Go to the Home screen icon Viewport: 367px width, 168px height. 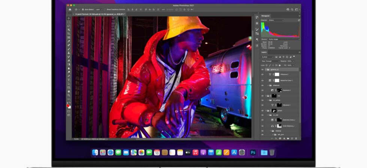70,10
